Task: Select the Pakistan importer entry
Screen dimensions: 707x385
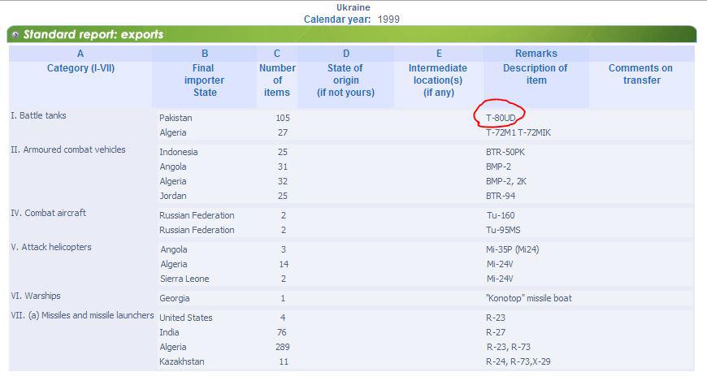Action: click(x=176, y=118)
